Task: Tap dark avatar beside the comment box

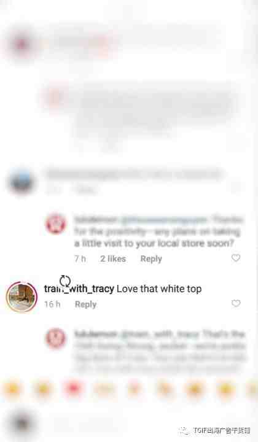Action: tap(21, 423)
